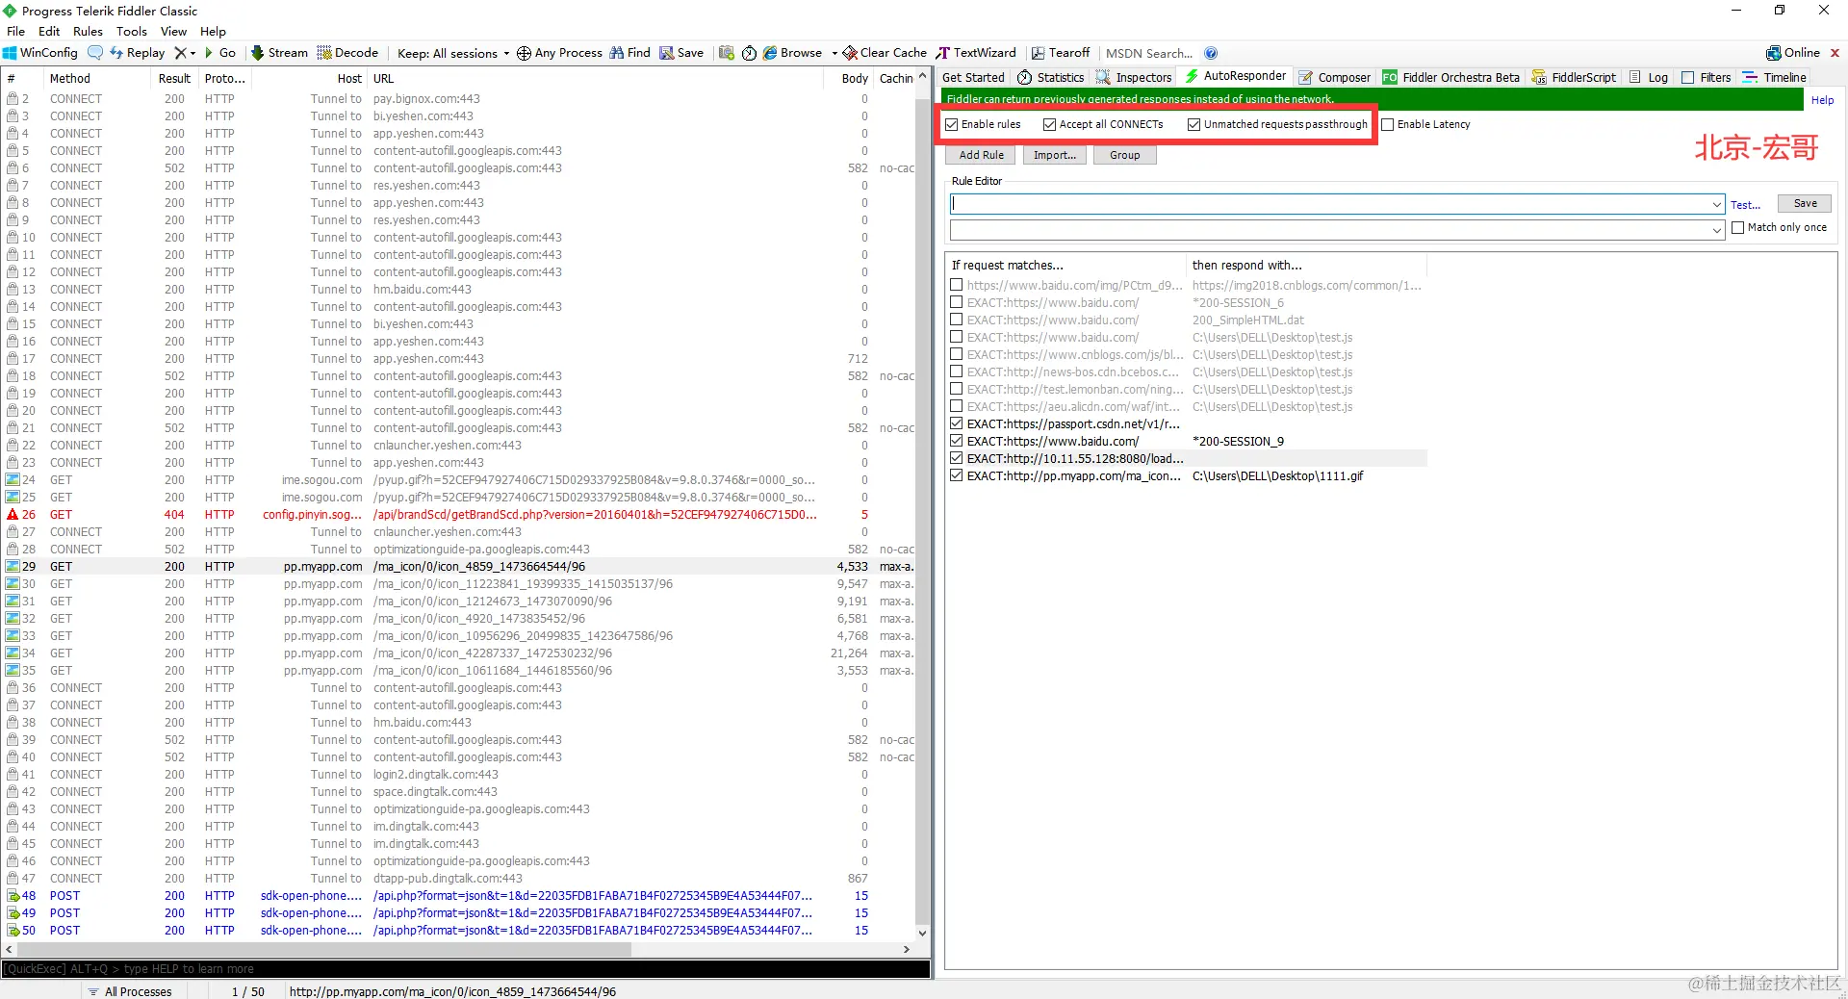Click the session list scroll-up arrow
This screenshot has height=999, width=1848.
922,75
